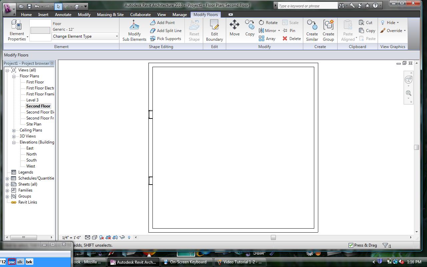Screen dimensions: 427x267
Task: Select Pick Supports tool
Action: click(165, 38)
